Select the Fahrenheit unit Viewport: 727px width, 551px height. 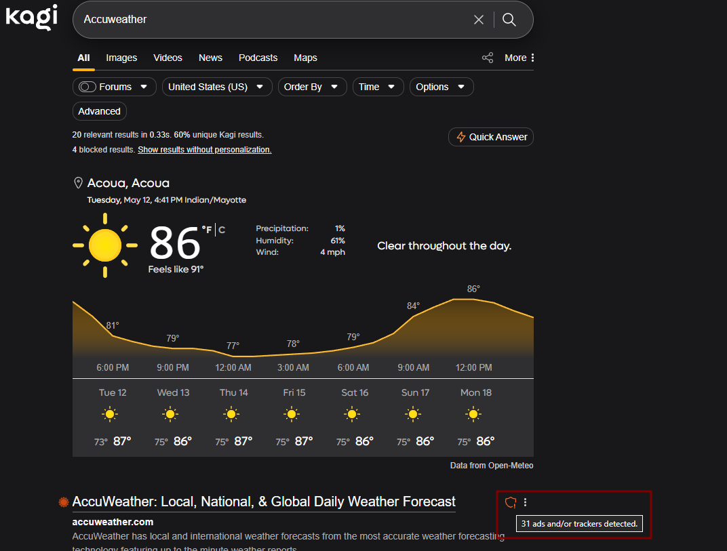click(207, 229)
